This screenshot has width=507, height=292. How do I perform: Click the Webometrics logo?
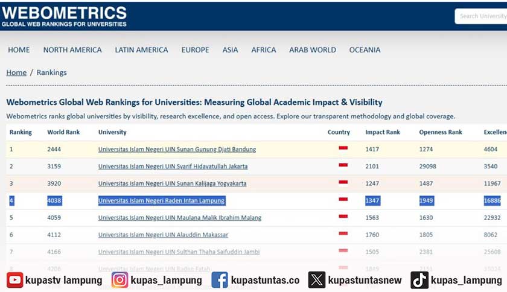(x=64, y=16)
